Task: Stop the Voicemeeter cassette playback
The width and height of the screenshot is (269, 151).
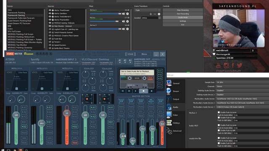Action: (x=144, y=91)
